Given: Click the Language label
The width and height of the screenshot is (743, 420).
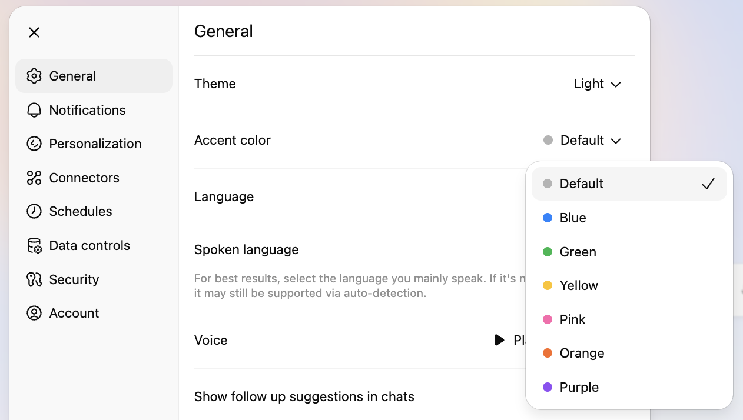Looking at the screenshot, I should (224, 197).
